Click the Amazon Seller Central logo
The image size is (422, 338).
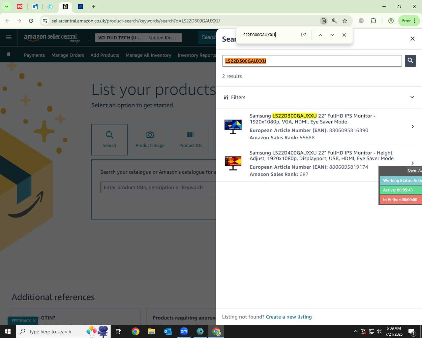pos(52,38)
